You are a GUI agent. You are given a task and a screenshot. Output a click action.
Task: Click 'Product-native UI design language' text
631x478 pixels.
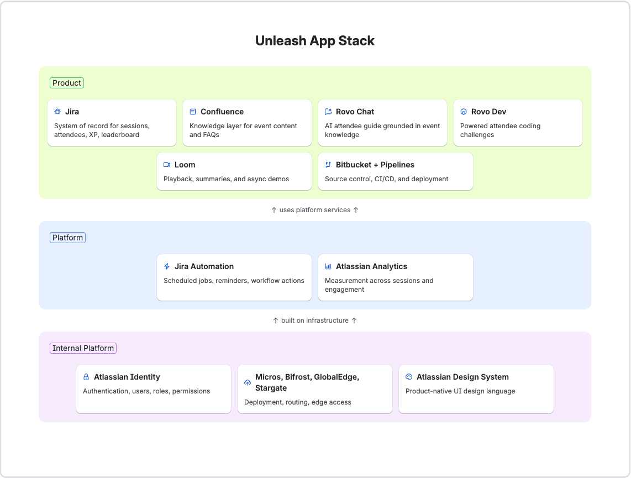[x=460, y=391]
